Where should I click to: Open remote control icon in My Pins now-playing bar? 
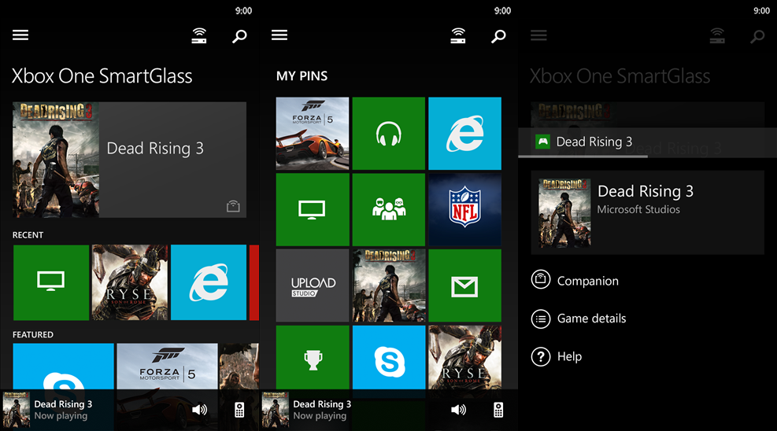498,410
